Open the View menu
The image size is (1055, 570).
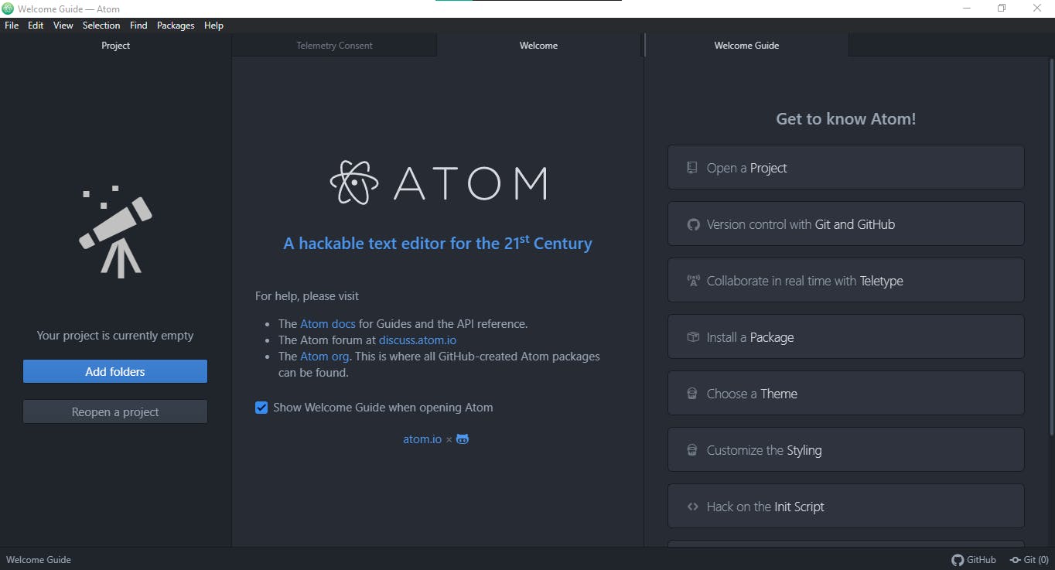63,26
